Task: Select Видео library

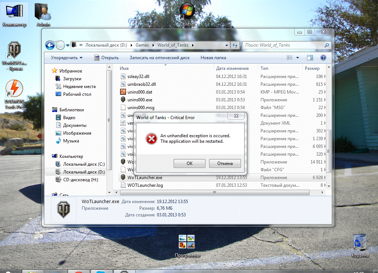Action: click(x=65, y=118)
